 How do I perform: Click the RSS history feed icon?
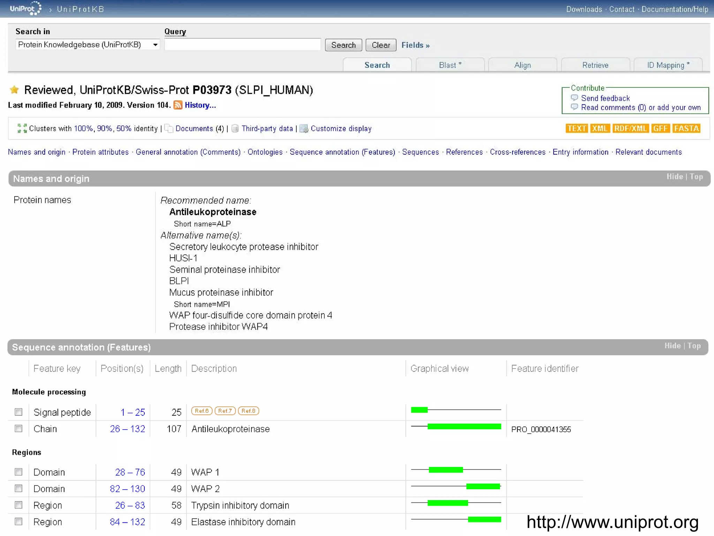coord(178,105)
